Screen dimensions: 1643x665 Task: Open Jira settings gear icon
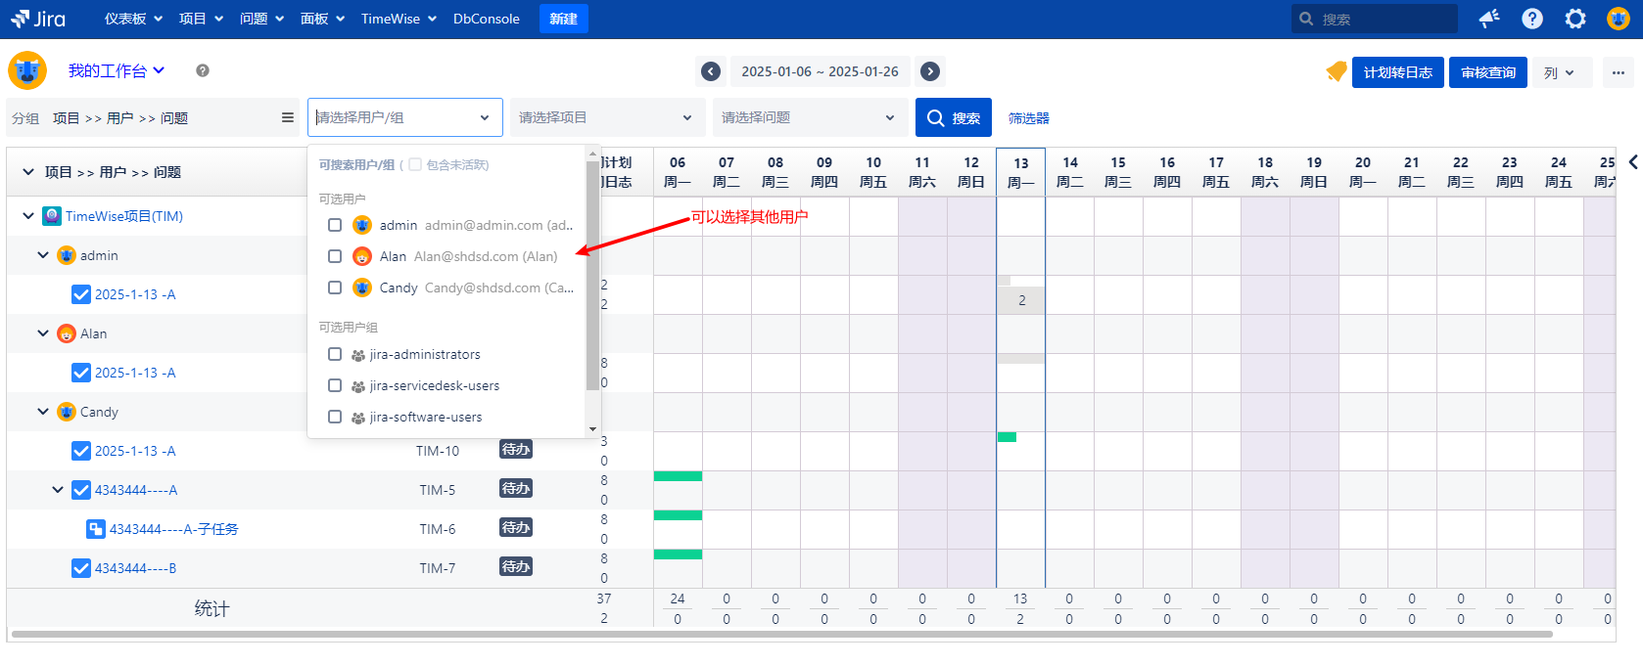click(1575, 19)
